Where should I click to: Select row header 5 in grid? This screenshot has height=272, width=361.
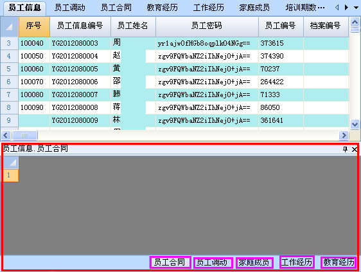(x=9, y=69)
